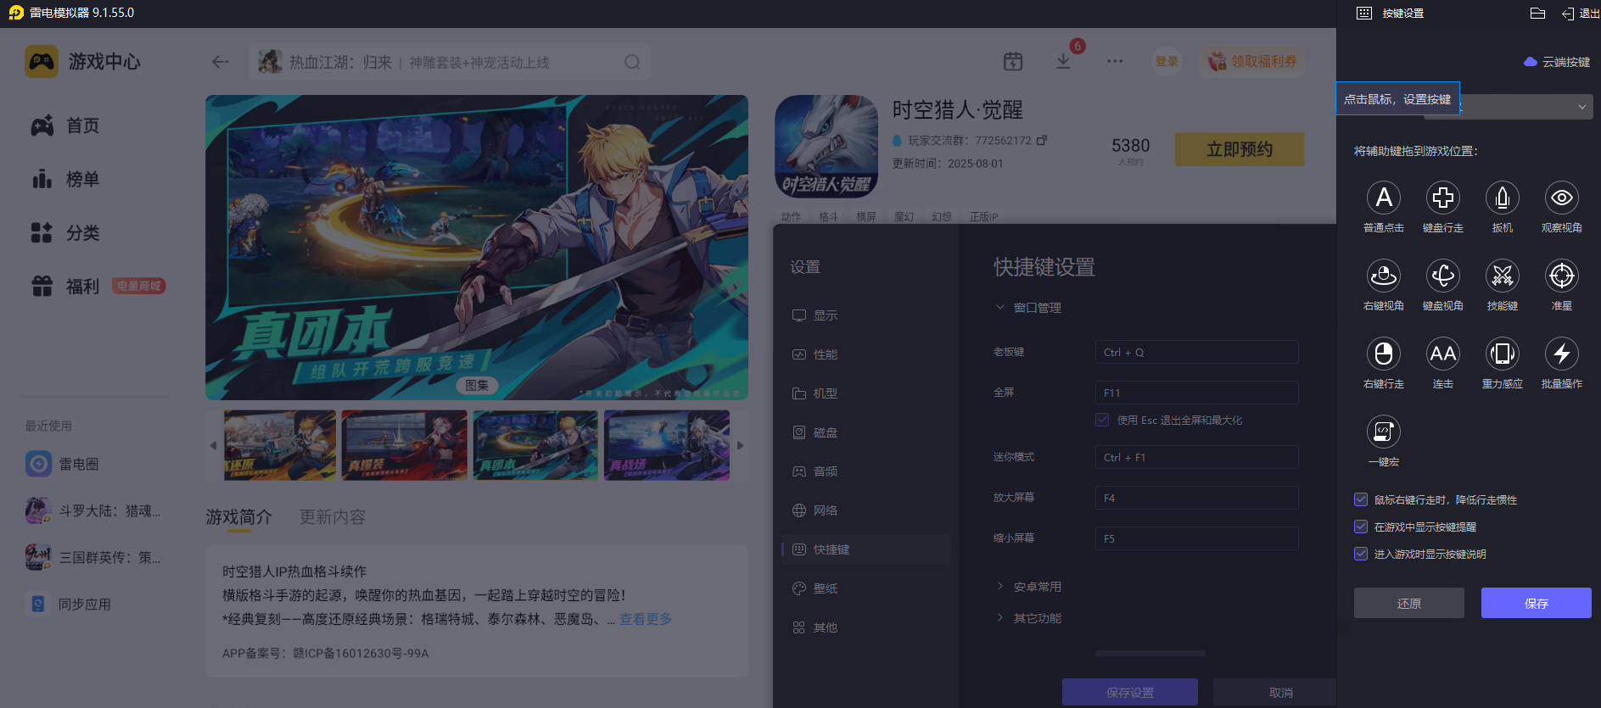Select the 准星 crosshair tool
Screen dimensions: 1601x708
pyautogui.click(x=1561, y=276)
